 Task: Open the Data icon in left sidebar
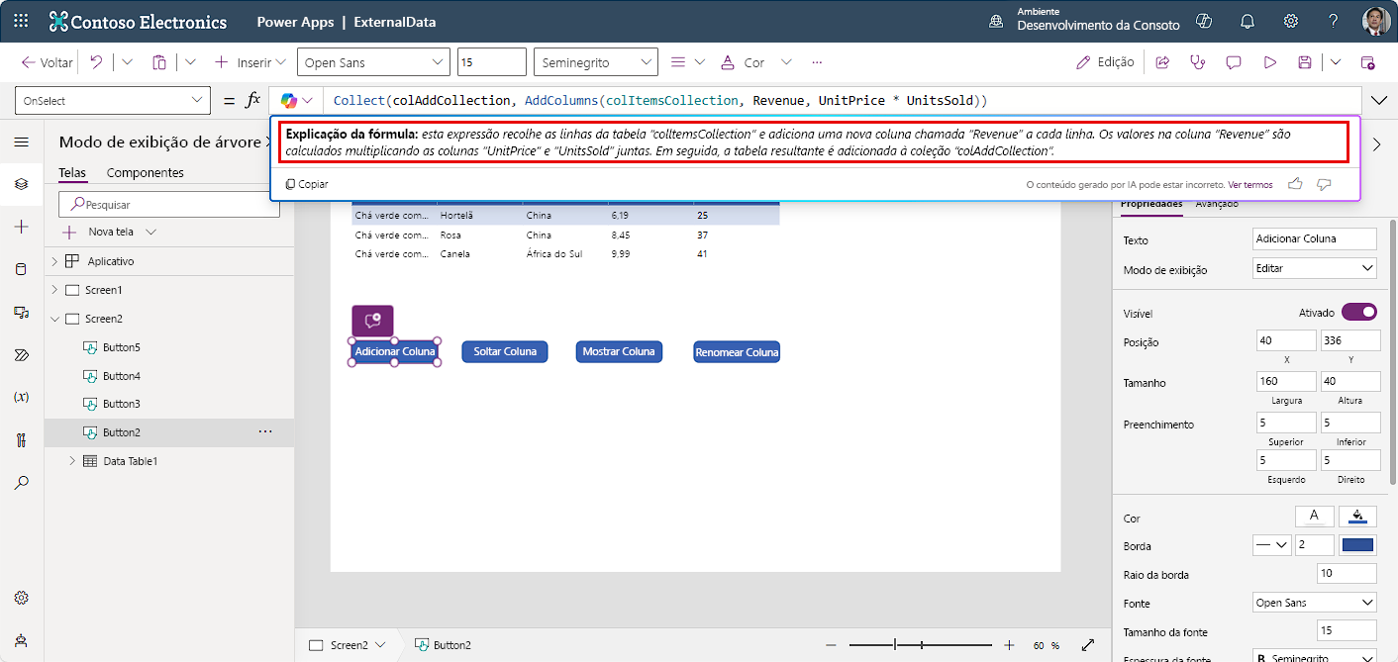point(21,269)
